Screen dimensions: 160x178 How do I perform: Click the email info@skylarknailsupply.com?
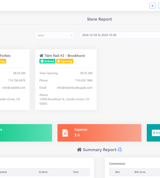75,88
